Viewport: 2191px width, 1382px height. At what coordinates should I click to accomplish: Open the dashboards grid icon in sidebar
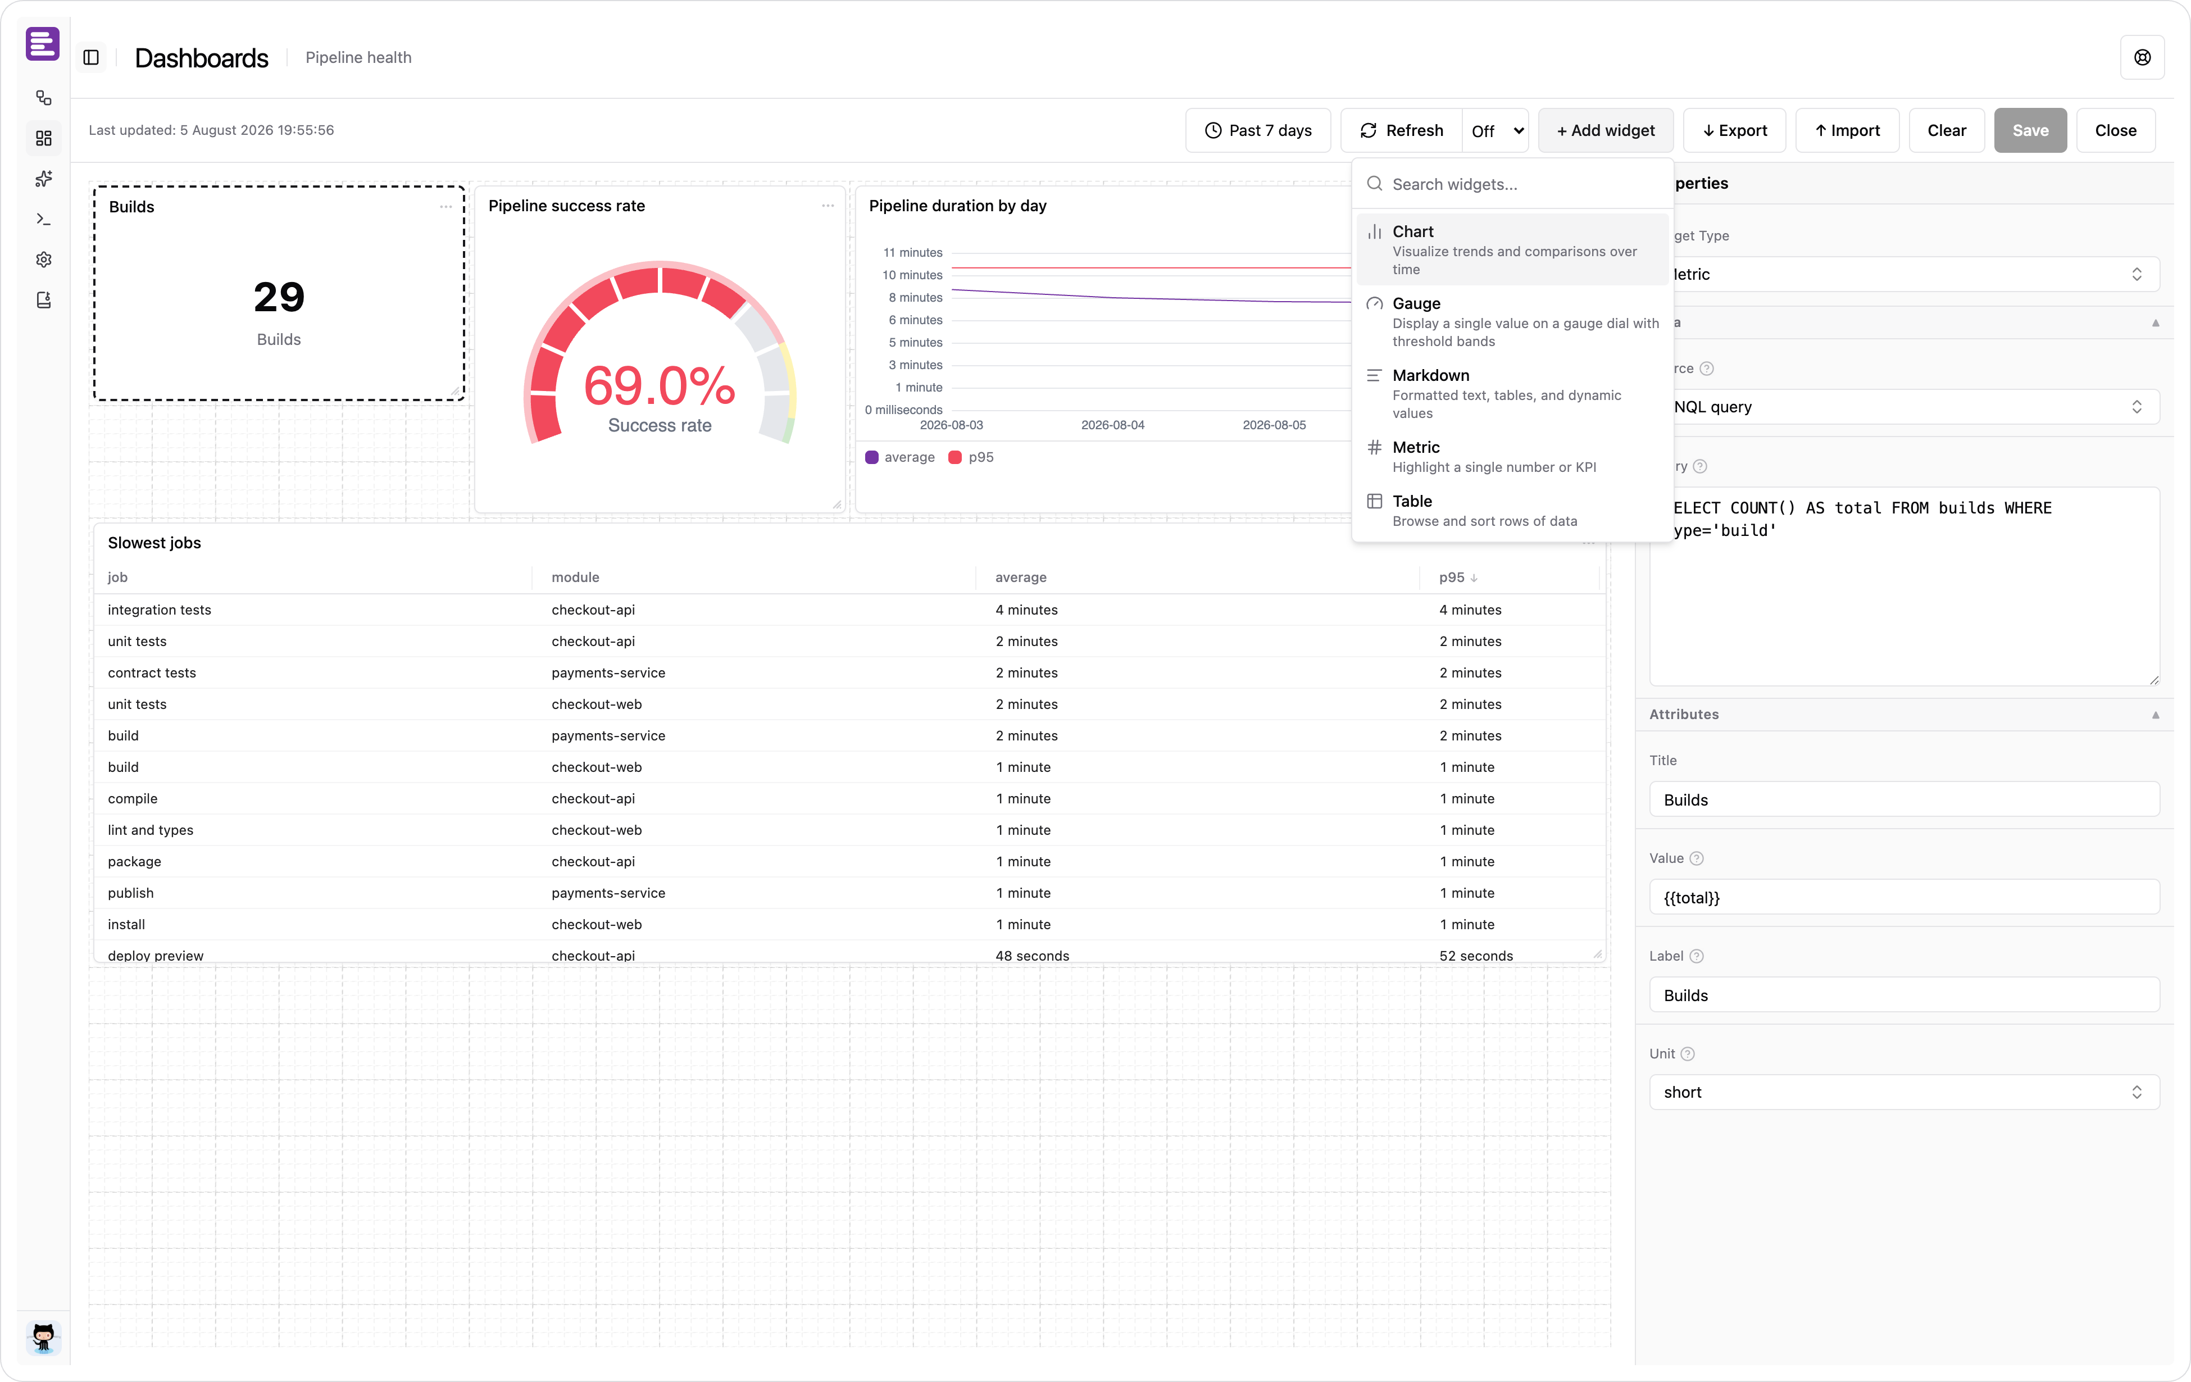pyautogui.click(x=43, y=138)
